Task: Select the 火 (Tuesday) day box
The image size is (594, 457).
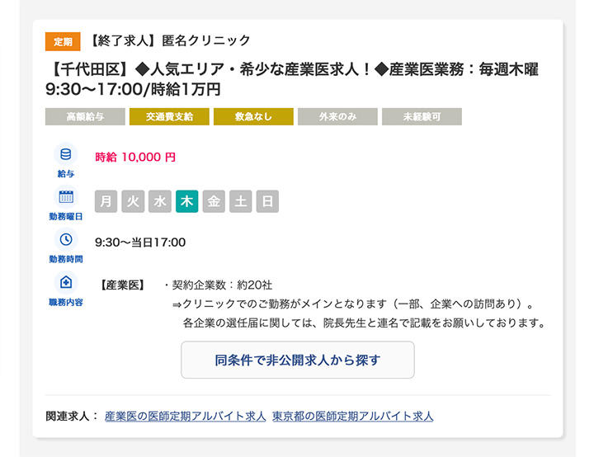Action: (133, 201)
